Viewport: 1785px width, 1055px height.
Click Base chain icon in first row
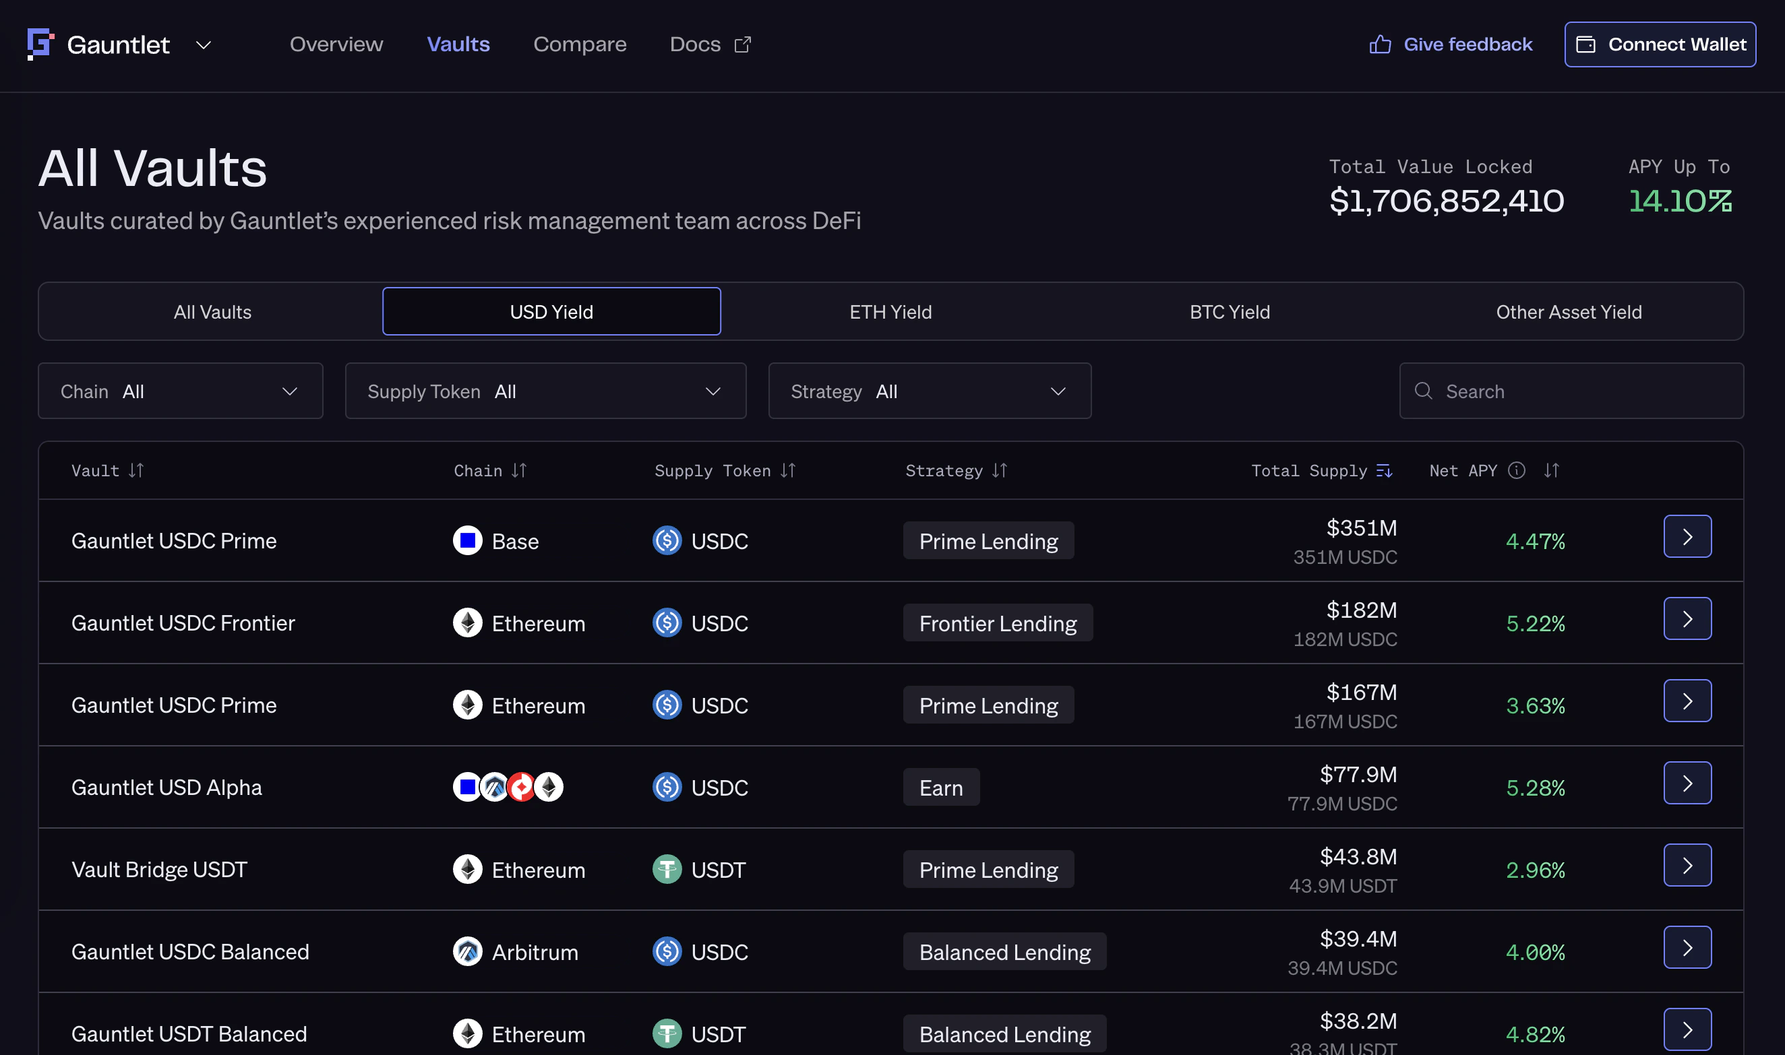(467, 540)
